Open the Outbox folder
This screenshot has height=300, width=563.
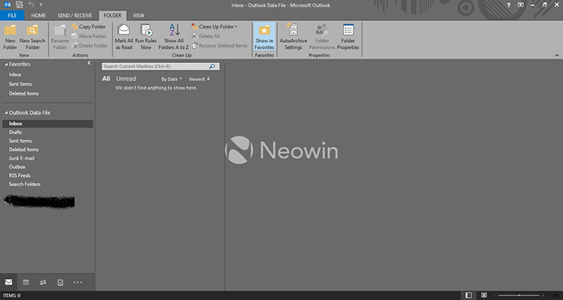pos(17,166)
